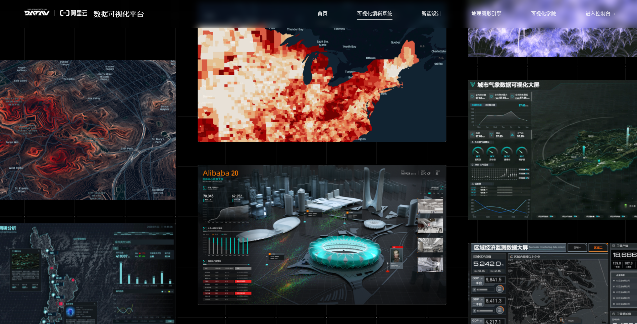637x324 pixels.
Task: Open the 首页 menu item
Action: (x=322, y=13)
